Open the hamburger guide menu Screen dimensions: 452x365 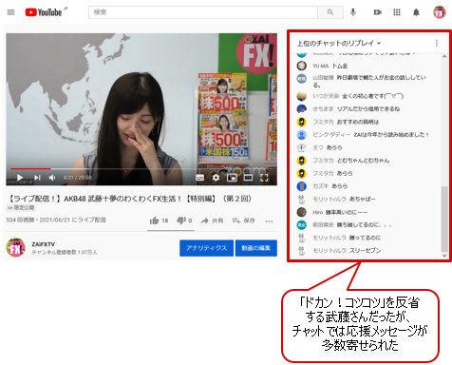(10, 12)
